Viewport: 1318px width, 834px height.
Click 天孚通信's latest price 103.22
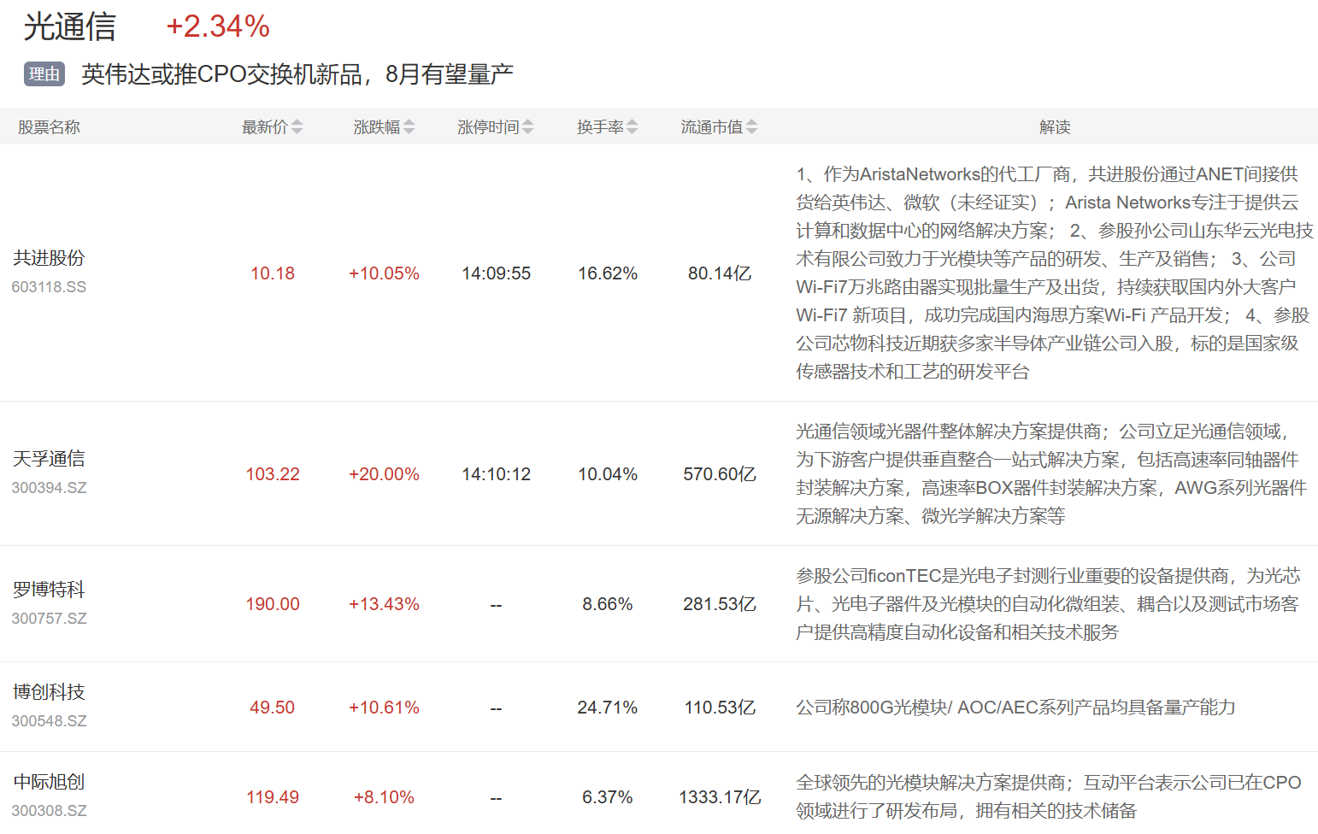[x=273, y=474]
